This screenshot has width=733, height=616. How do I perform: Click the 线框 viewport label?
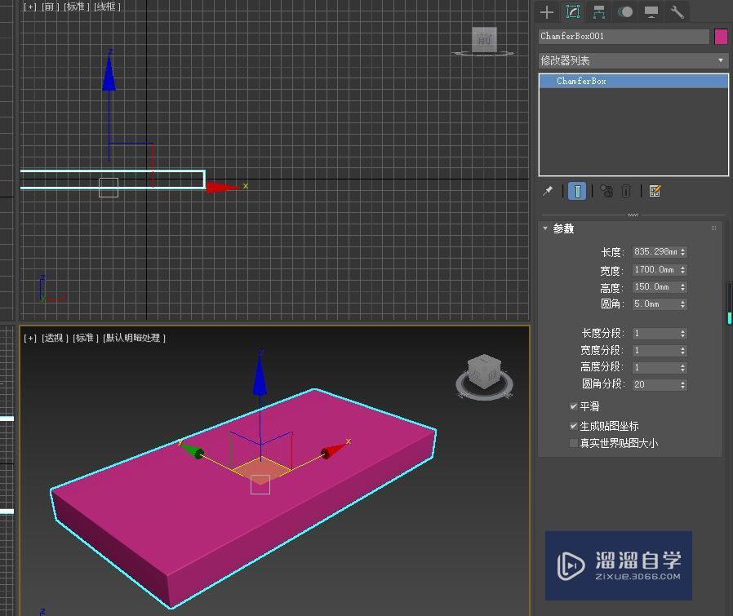tap(107, 7)
